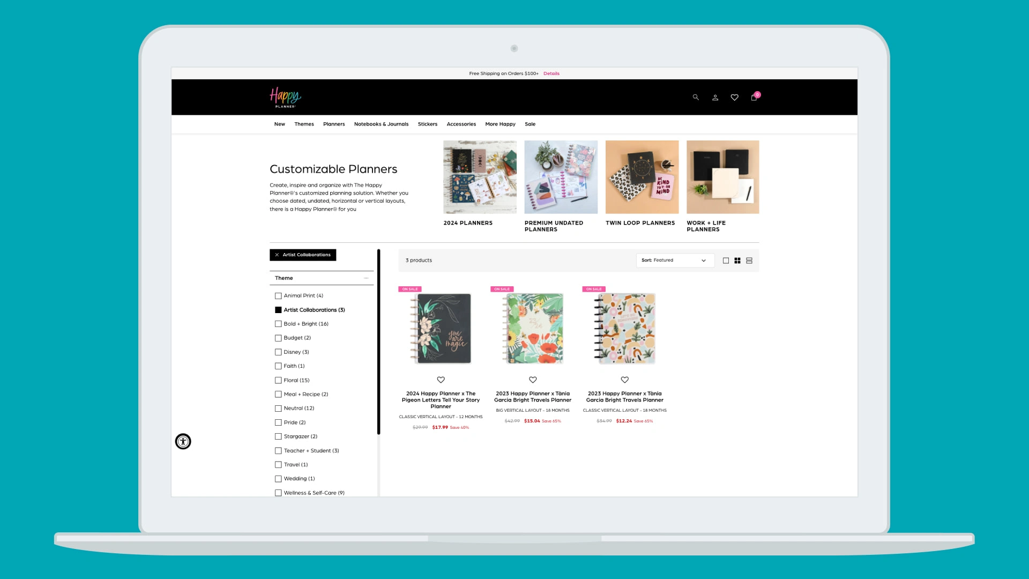Check the Neutral filter
This screenshot has width=1029, height=579.
coord(278,409)
